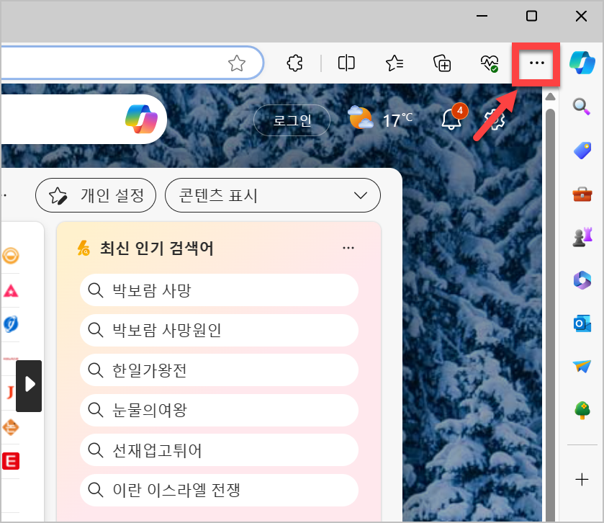
Task: Expand the black side arrow panel
Action: pyautogui.click(x=29, y=386)
